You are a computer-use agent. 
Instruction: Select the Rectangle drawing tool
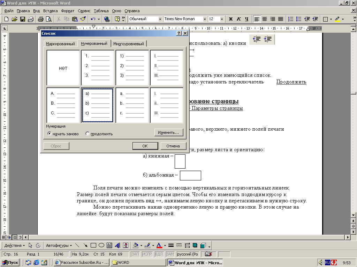(93, 245)
